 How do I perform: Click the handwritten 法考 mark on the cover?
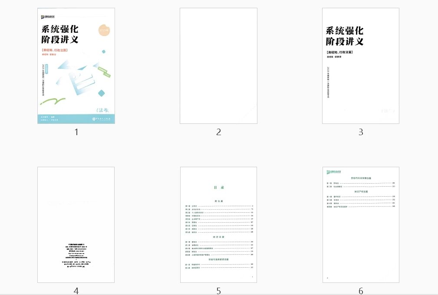103,109
